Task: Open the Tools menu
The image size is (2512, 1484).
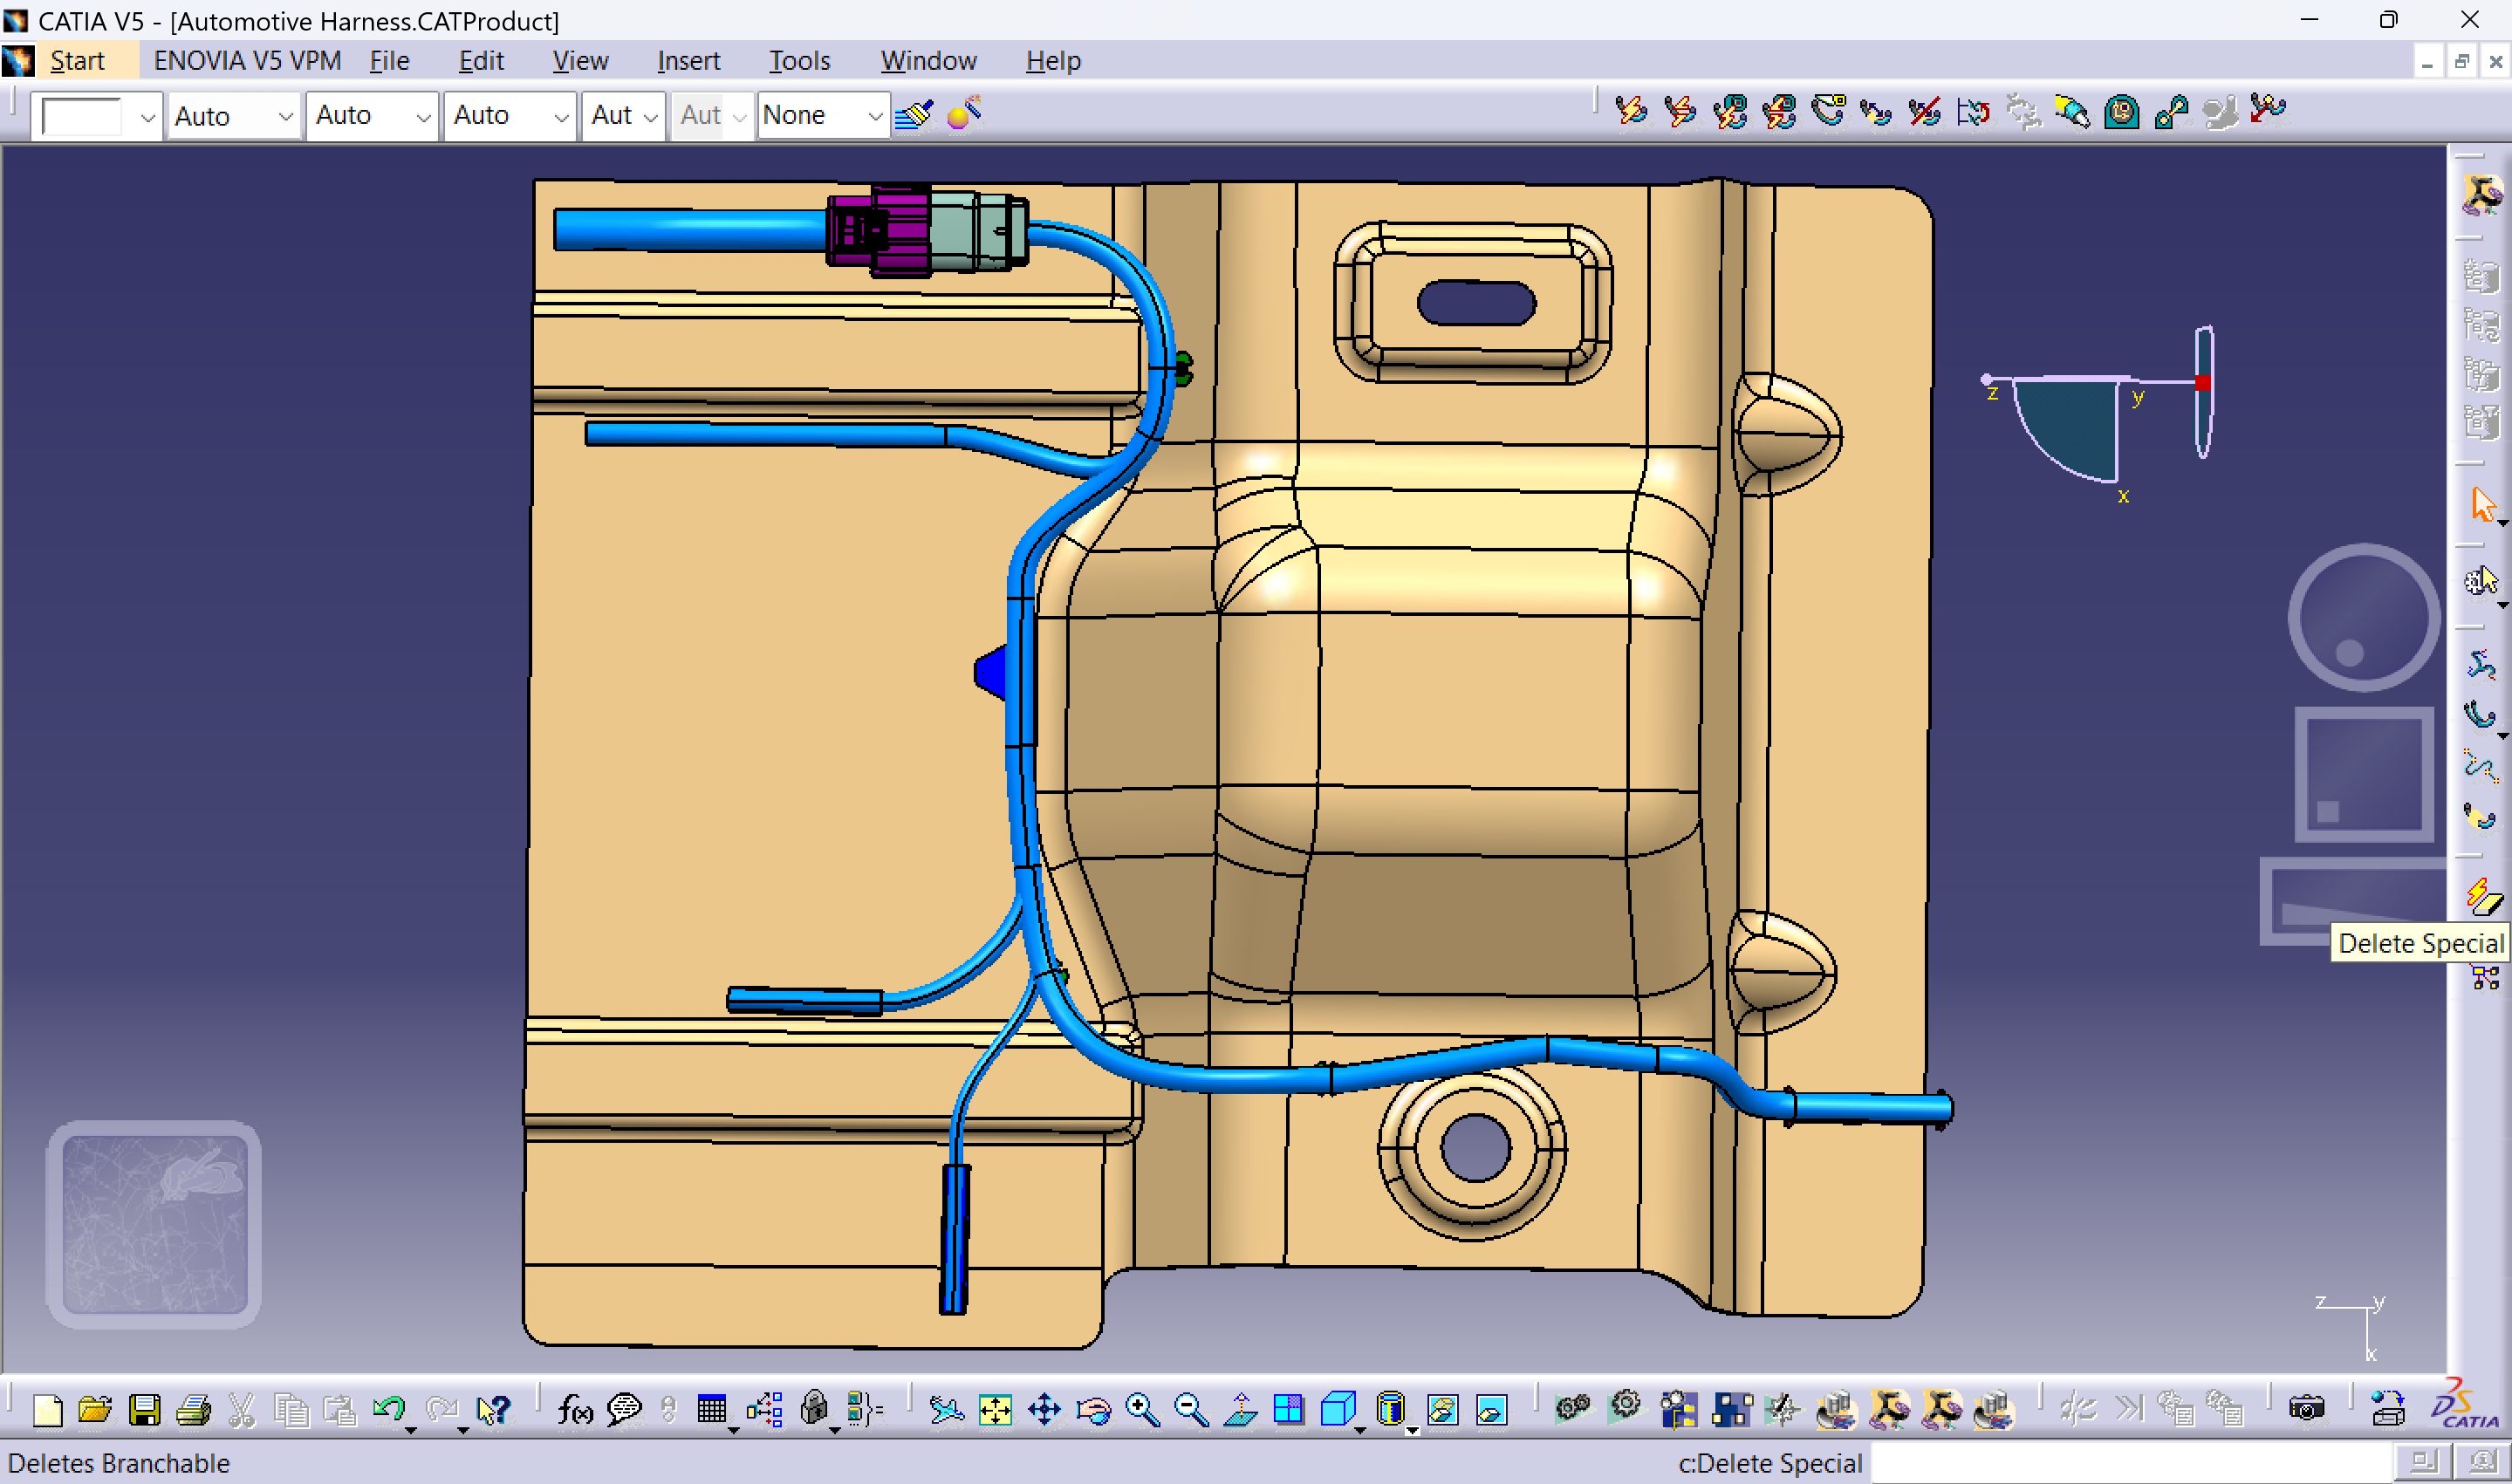Action: (x=799, y=61)
